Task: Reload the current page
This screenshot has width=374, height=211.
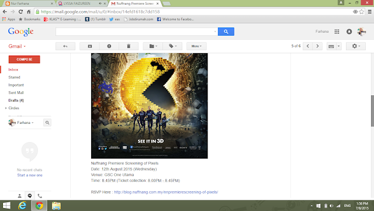Action: [21, 12]
